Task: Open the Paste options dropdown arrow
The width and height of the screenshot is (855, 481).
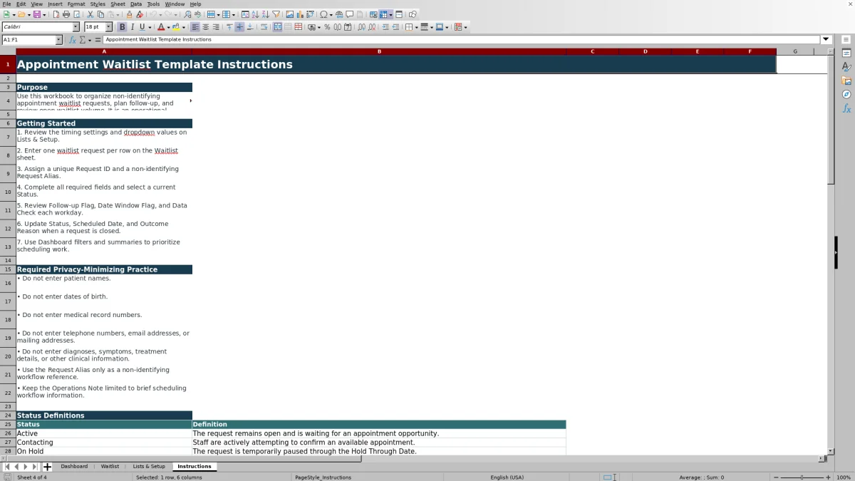Action: 118,14
